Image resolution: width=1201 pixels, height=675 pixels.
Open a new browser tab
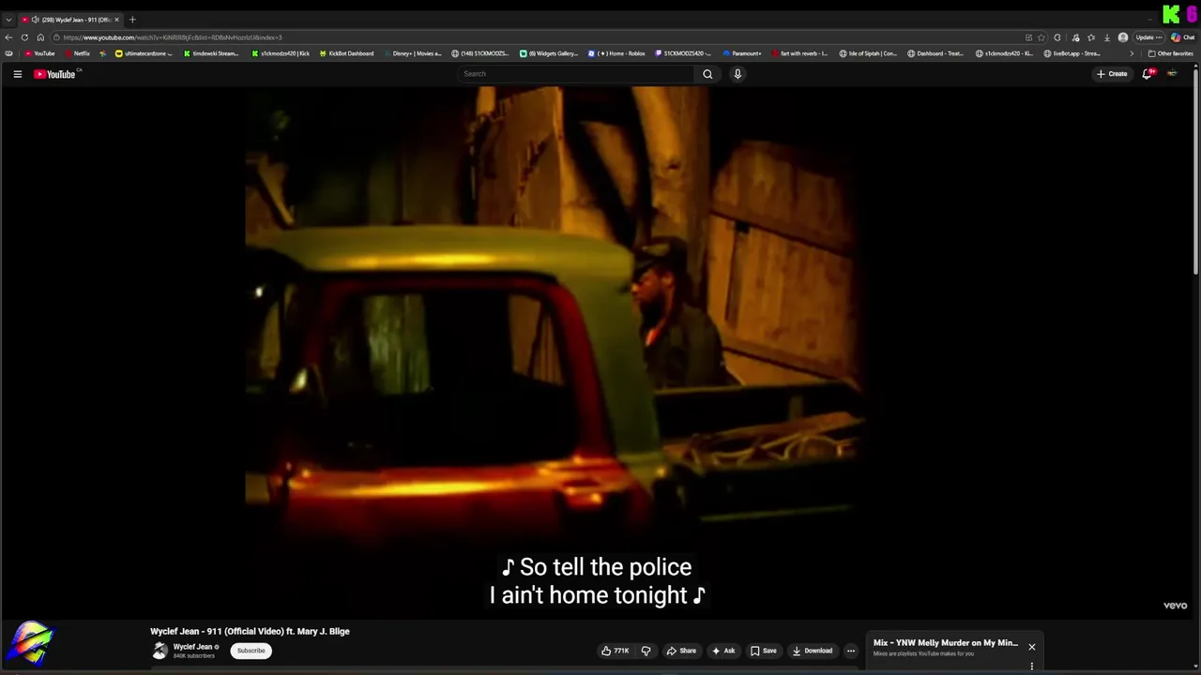tap(132, 20)
